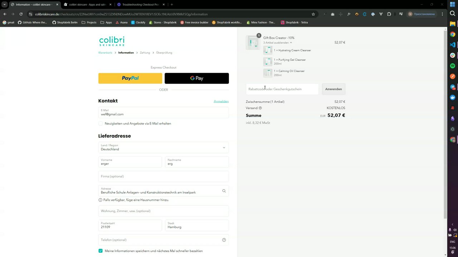Click the colibri skincare logo
The image size is (458, 257).
[x=112, y=41]
